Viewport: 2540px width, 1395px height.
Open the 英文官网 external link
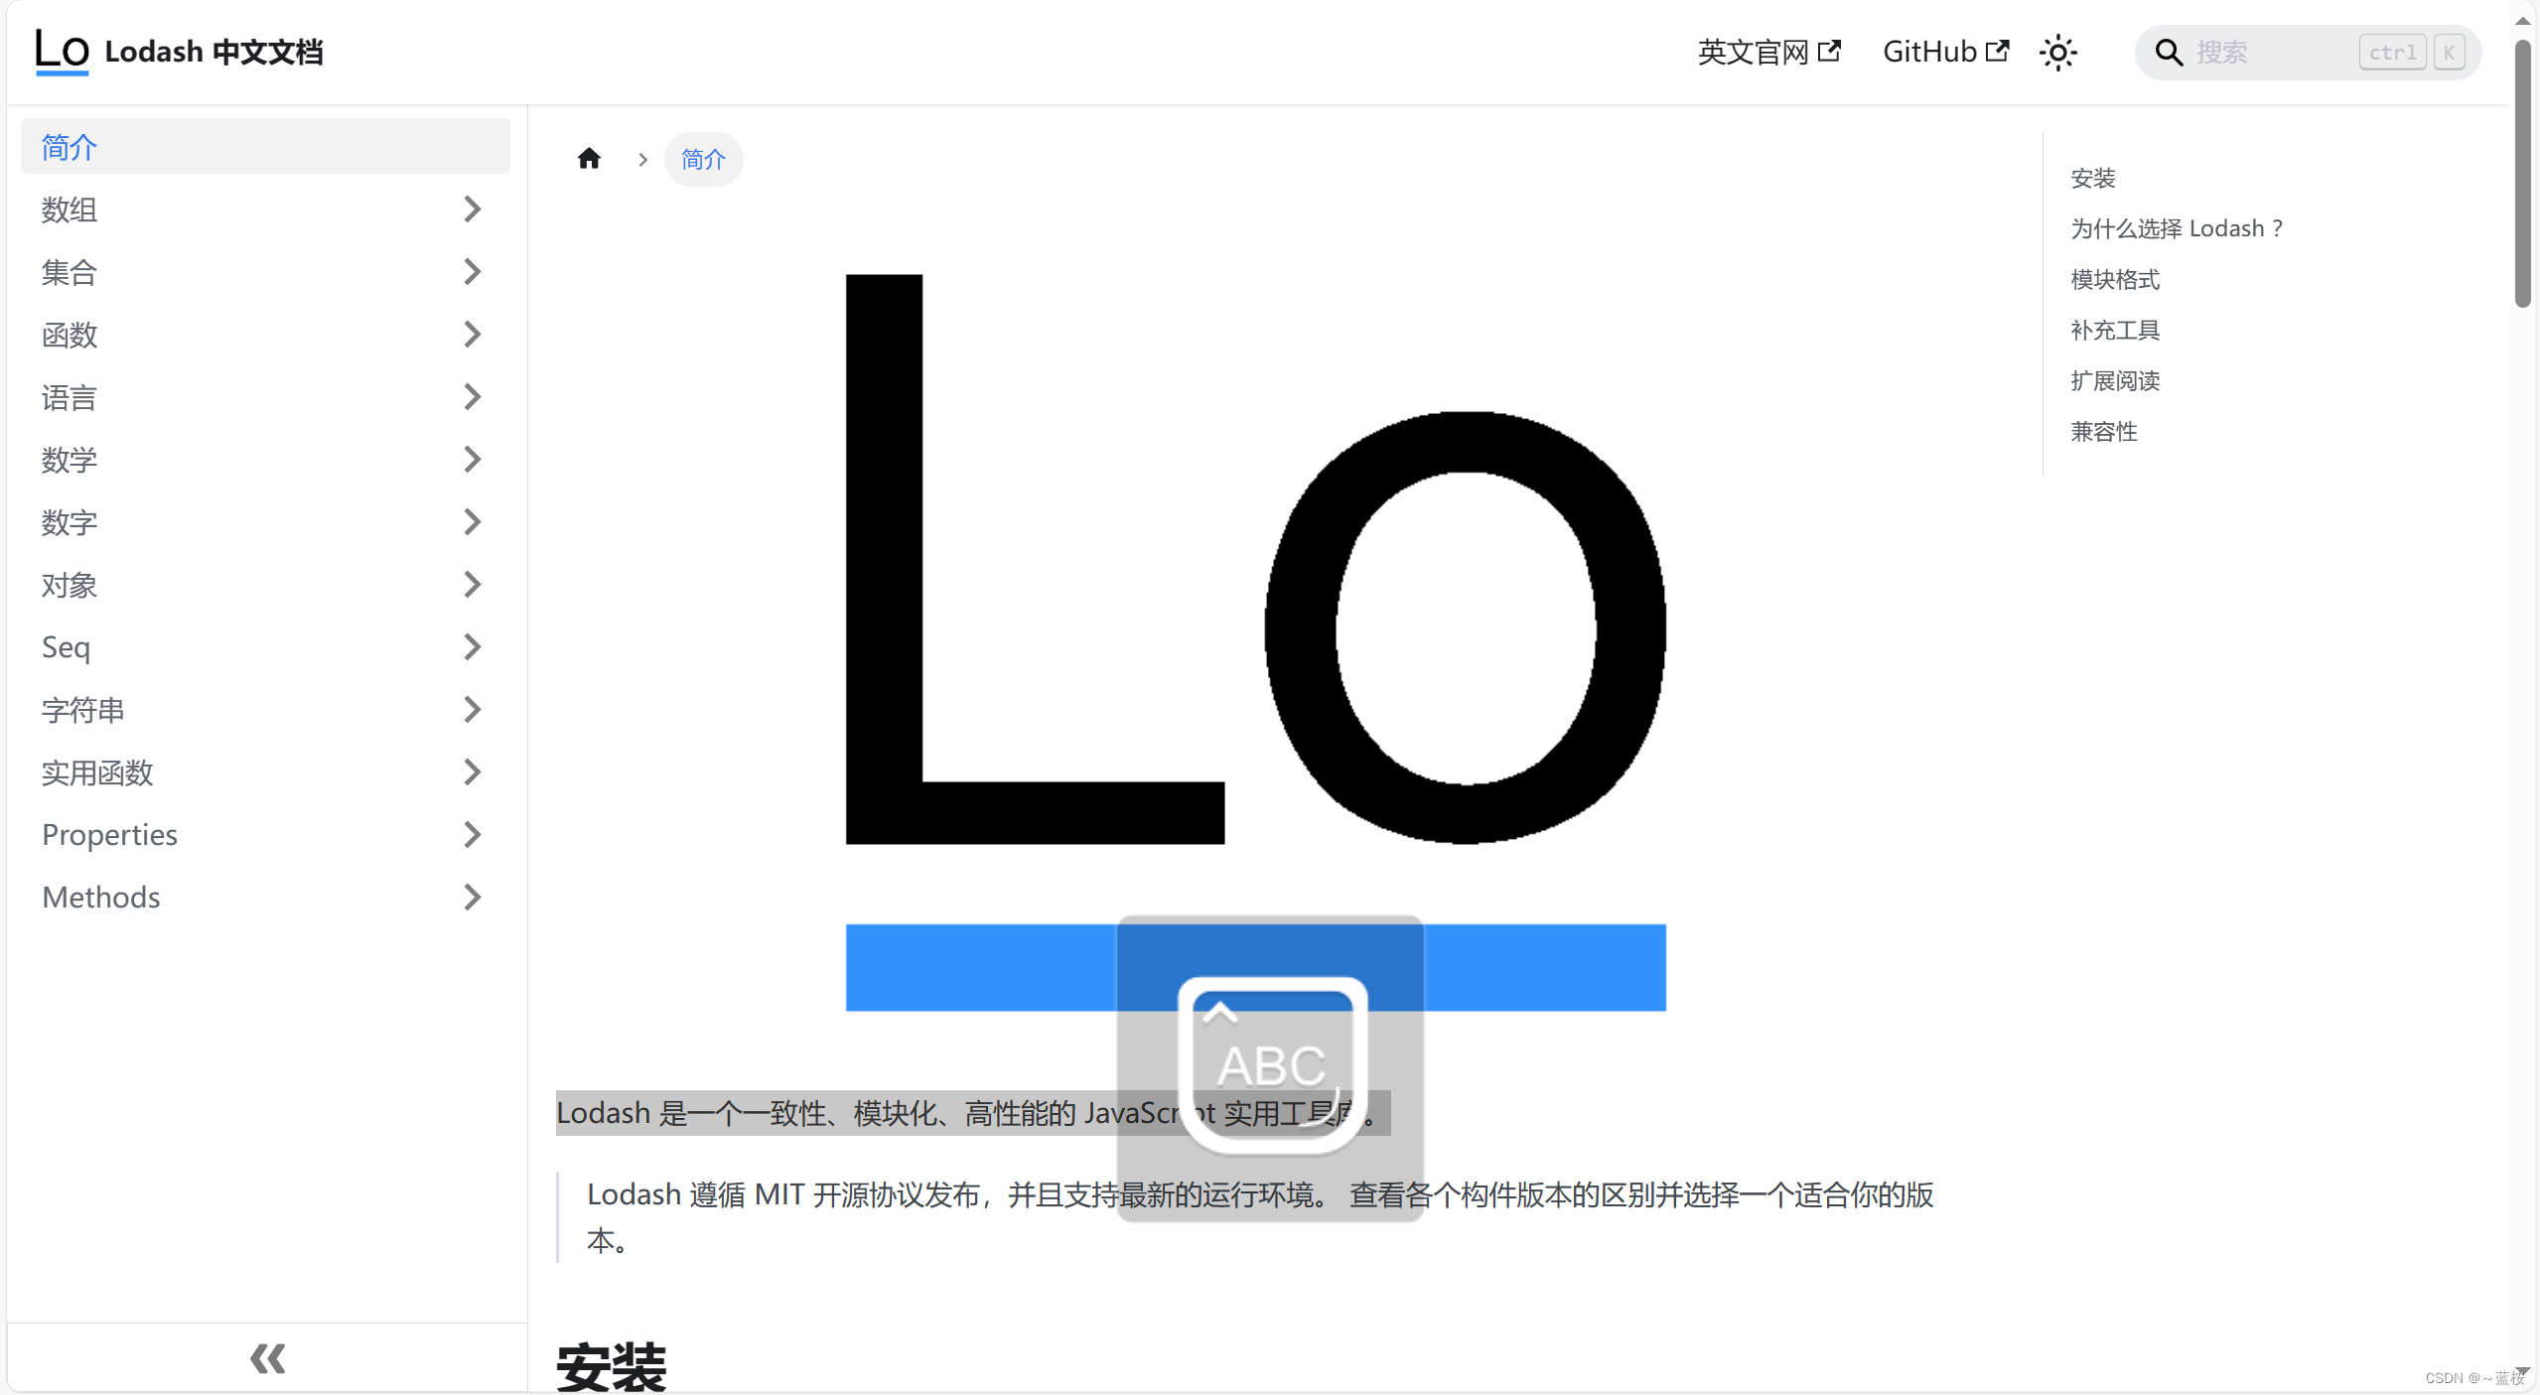[x=1768, y=52]
